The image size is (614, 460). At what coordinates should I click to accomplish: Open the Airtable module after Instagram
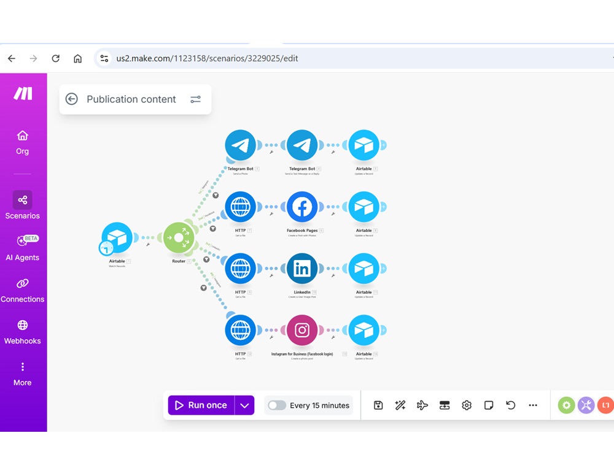click(x=363, y=330)
